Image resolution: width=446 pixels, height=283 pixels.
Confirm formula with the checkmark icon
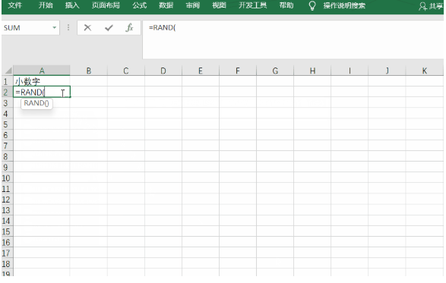pyautogui.click(x=109, y=27)
